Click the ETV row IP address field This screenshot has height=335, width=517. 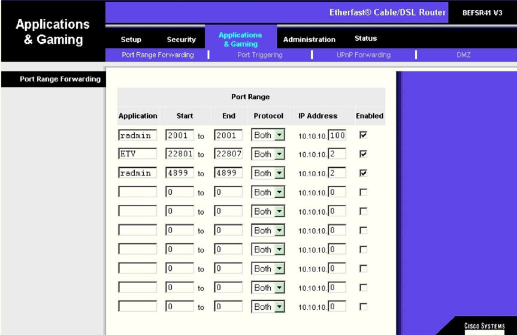click(337, 154)
